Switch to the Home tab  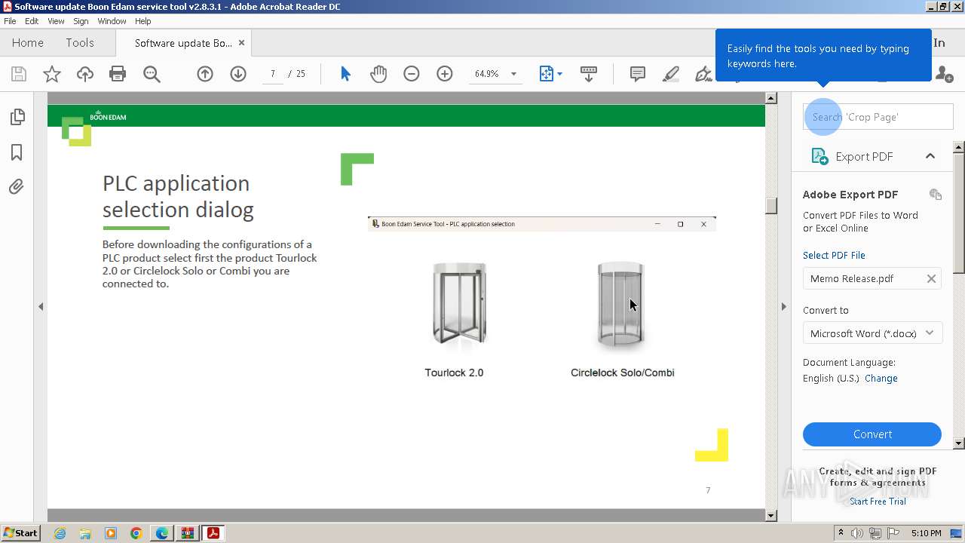tap(28, 43)
